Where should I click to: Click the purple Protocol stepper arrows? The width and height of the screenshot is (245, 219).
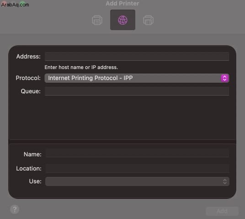pos(225,78)
